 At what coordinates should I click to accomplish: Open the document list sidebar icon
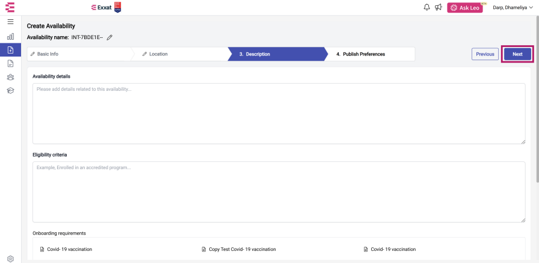pos(10,63)
